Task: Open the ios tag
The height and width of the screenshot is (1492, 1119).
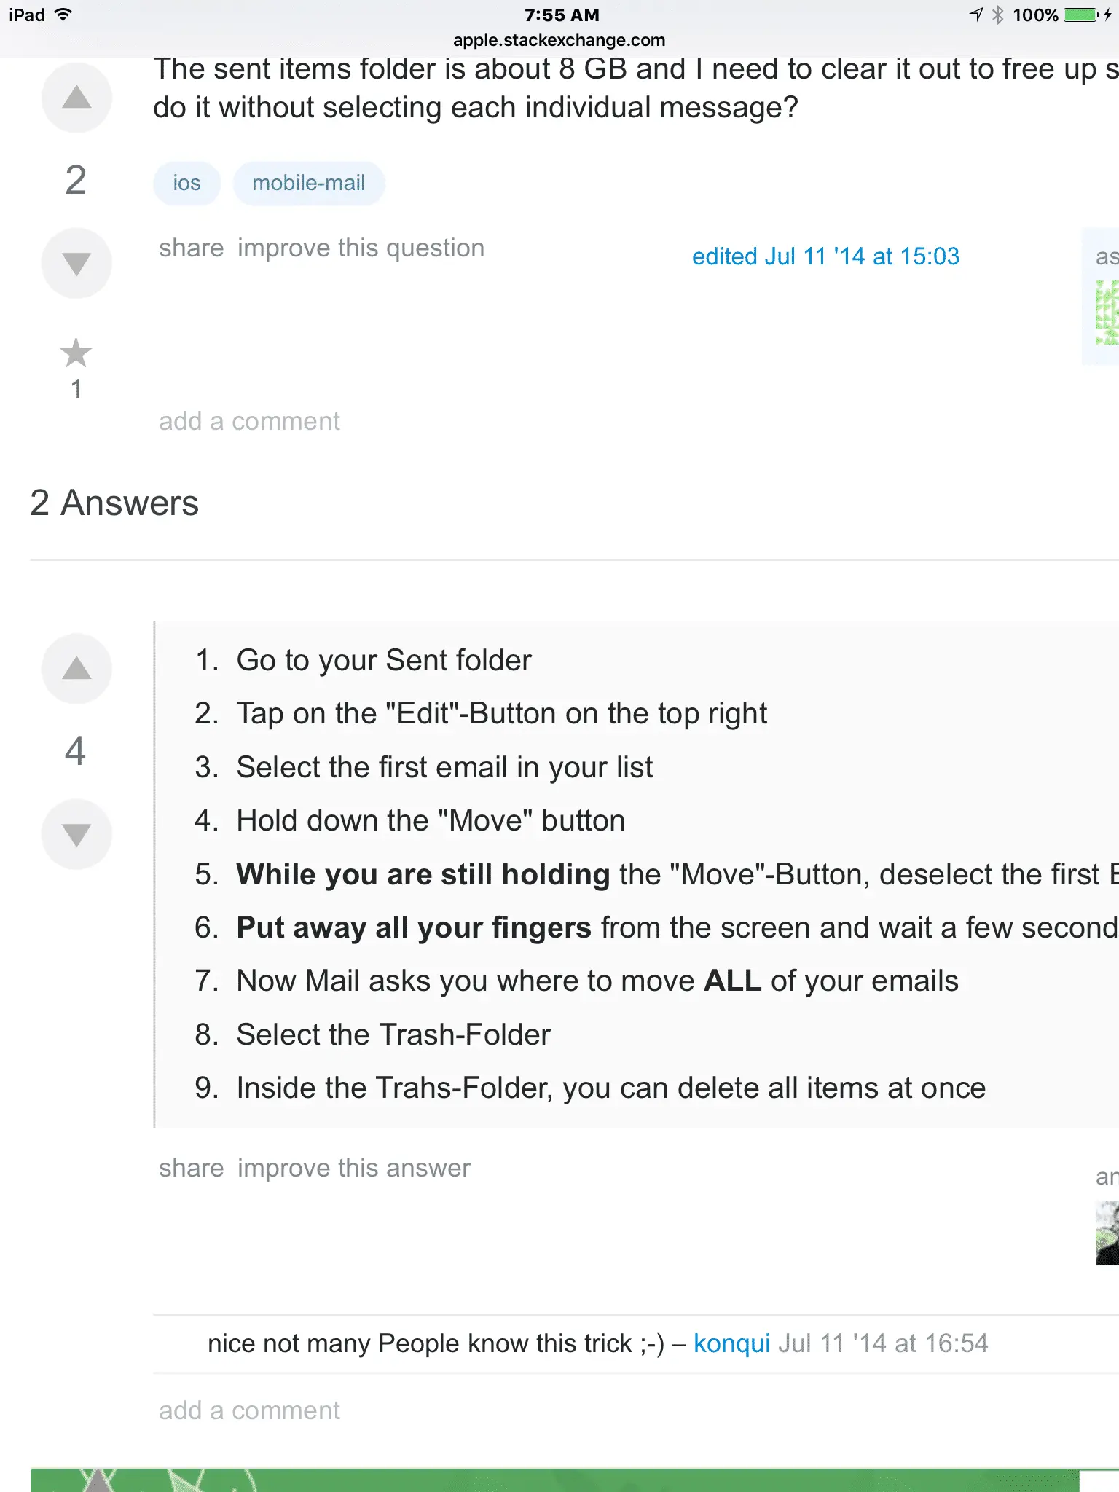Action: (186, 183)
